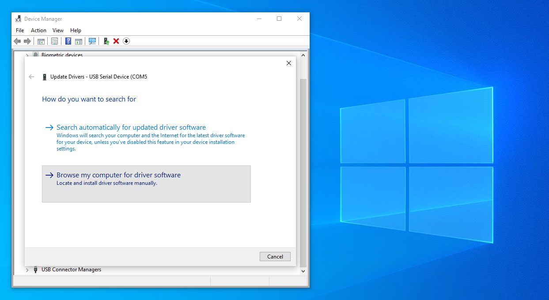This screenshot has width=549, height=300.
Task: Scan for hardware changes via monitor icon
Action: click(92, 41)
